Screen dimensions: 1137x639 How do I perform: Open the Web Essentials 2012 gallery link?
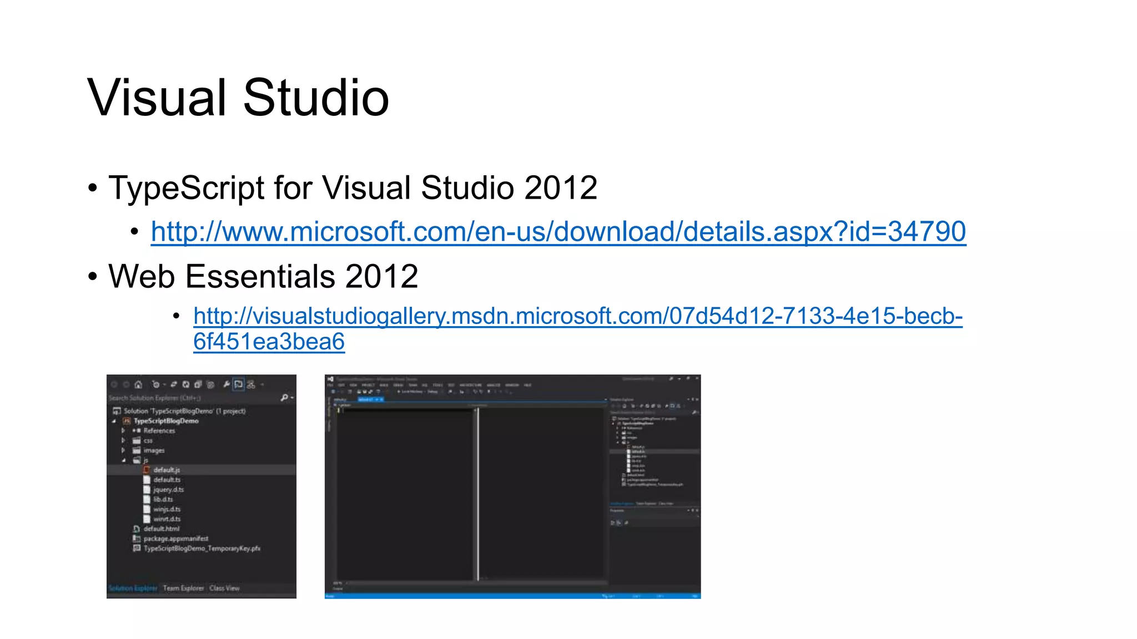(x=578, y=328)
